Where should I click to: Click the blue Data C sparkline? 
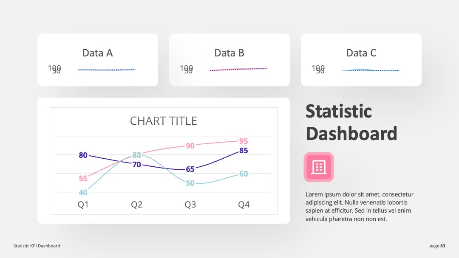370,70
